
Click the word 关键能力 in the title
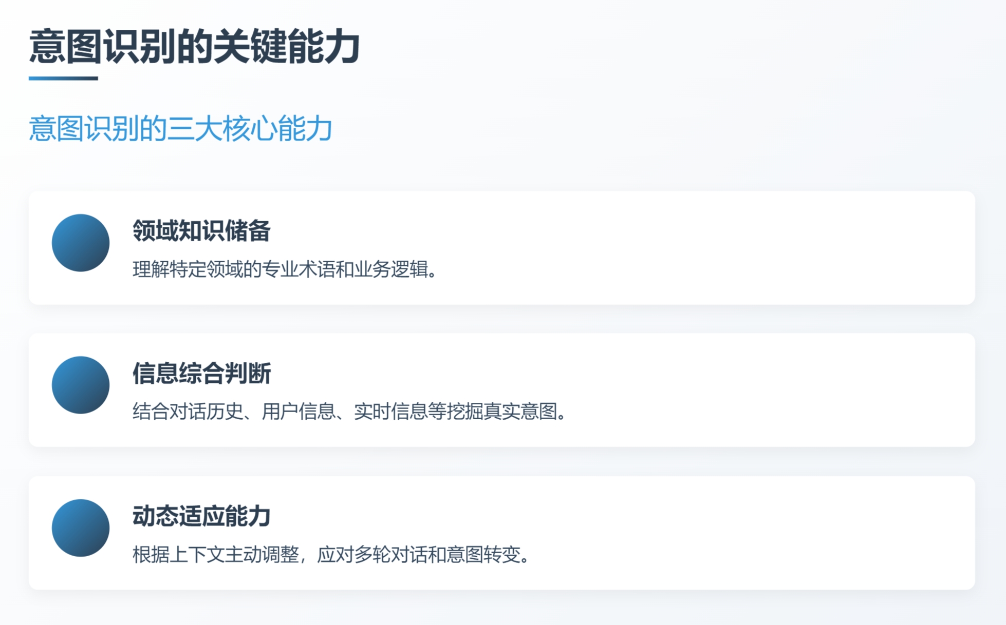click(286, 47)
